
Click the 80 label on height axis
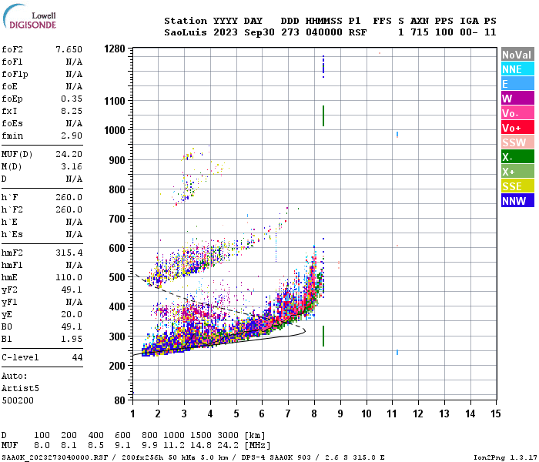pos(119,400)
